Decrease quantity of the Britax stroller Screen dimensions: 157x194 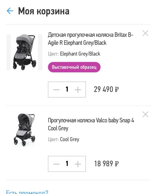(56, 90)
